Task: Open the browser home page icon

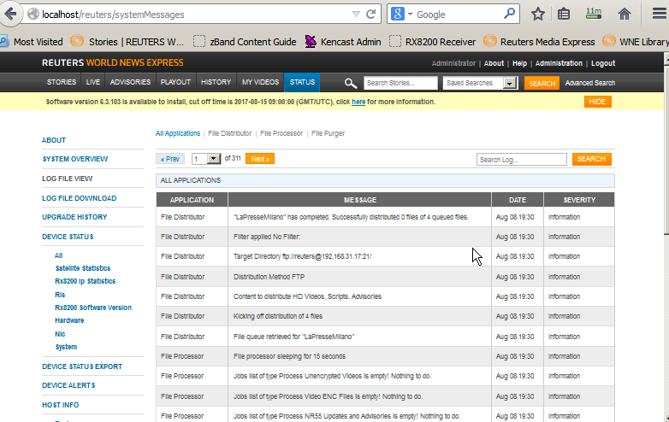Action: click(625, 15)
